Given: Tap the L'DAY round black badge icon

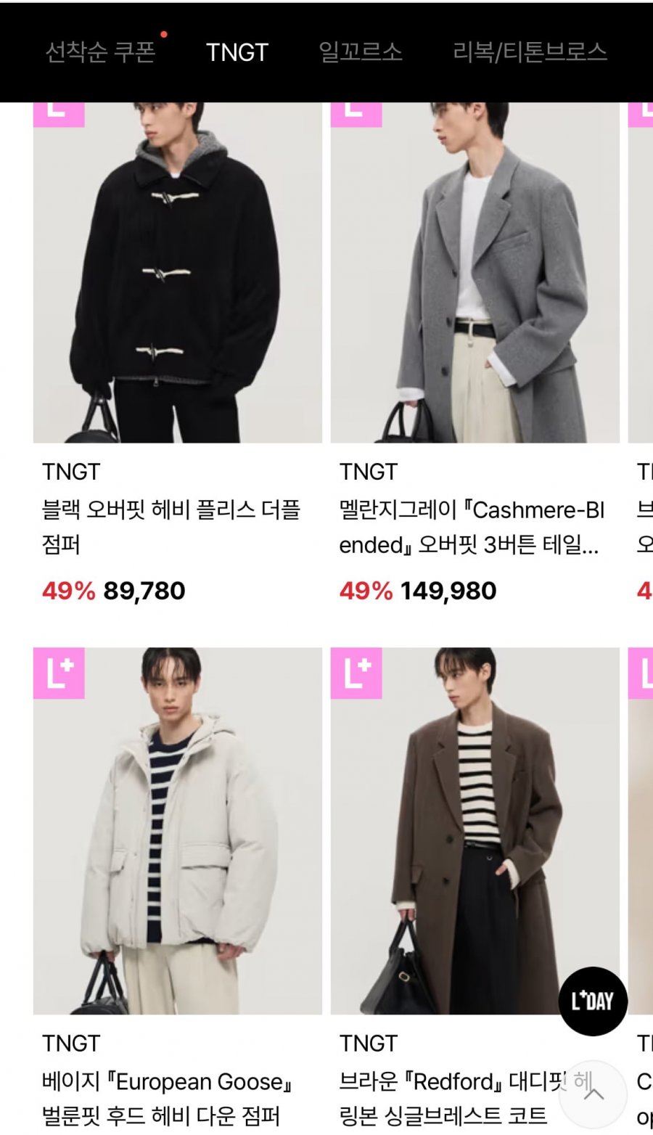Looking at the screenshot, I should 593,1001.
